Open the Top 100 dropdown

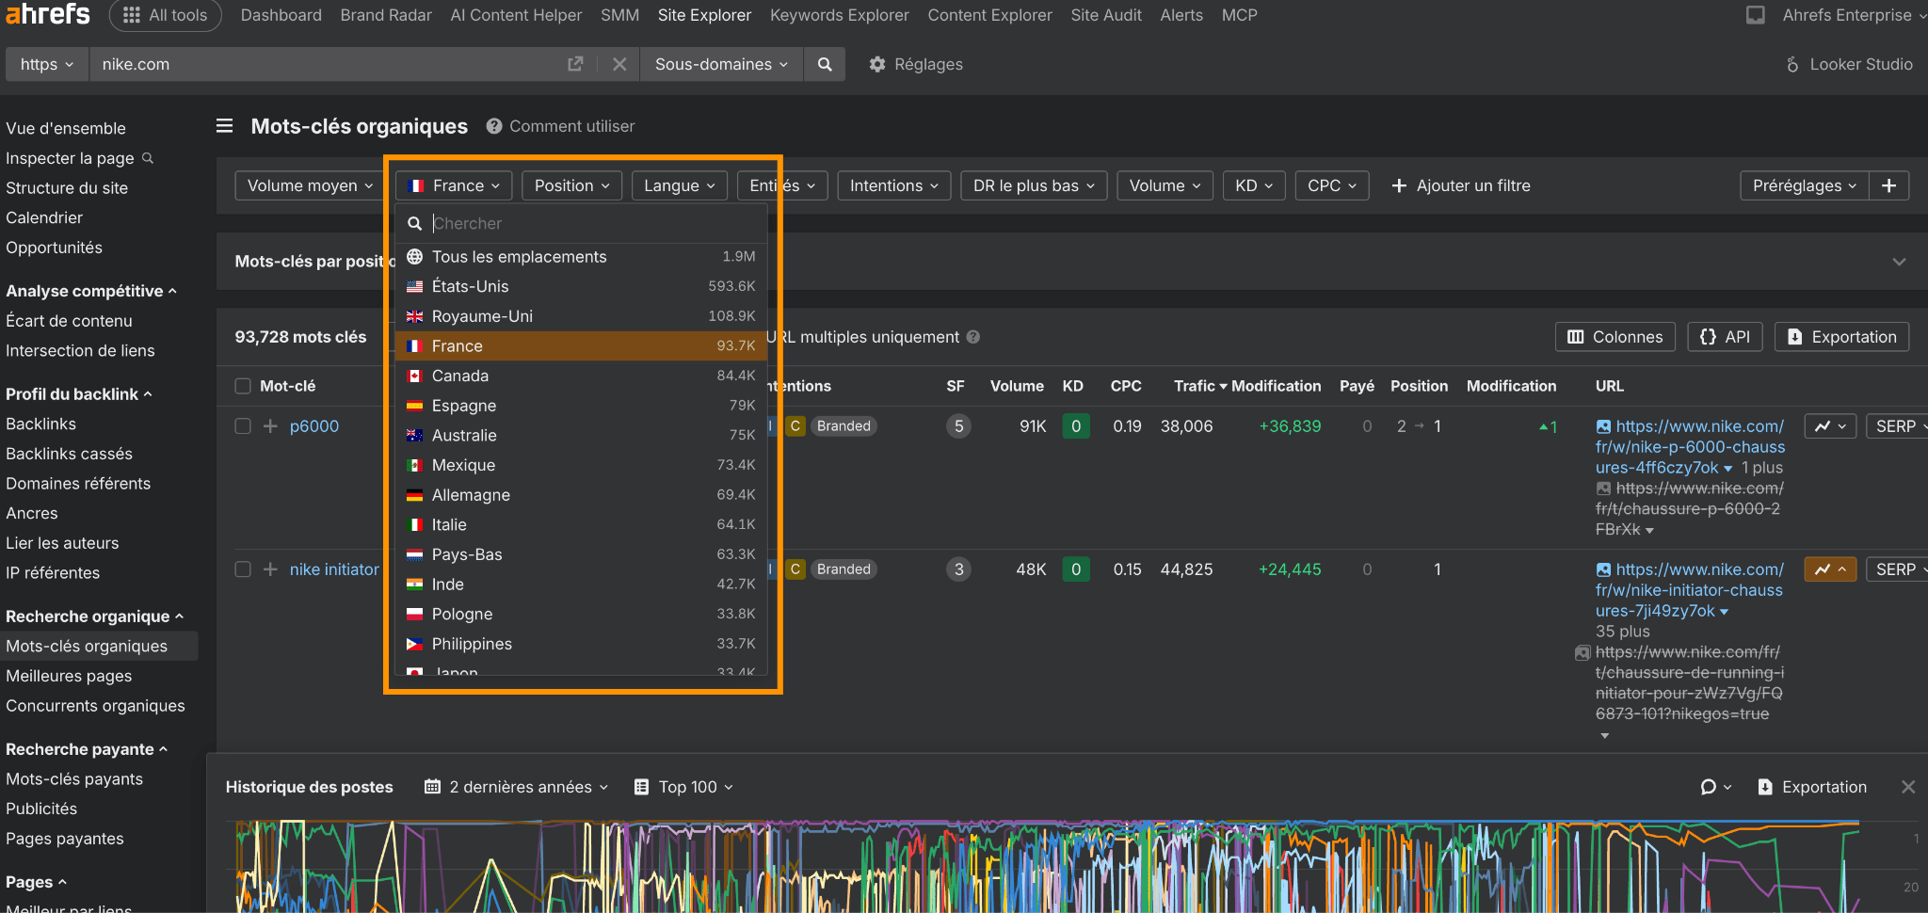(x=684, y=787)
